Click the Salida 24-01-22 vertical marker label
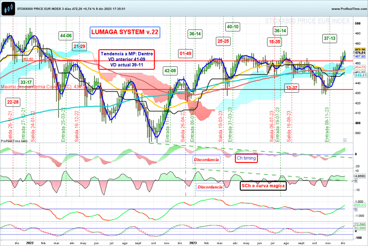Viewport: 368px width, 246px height. 33,126
